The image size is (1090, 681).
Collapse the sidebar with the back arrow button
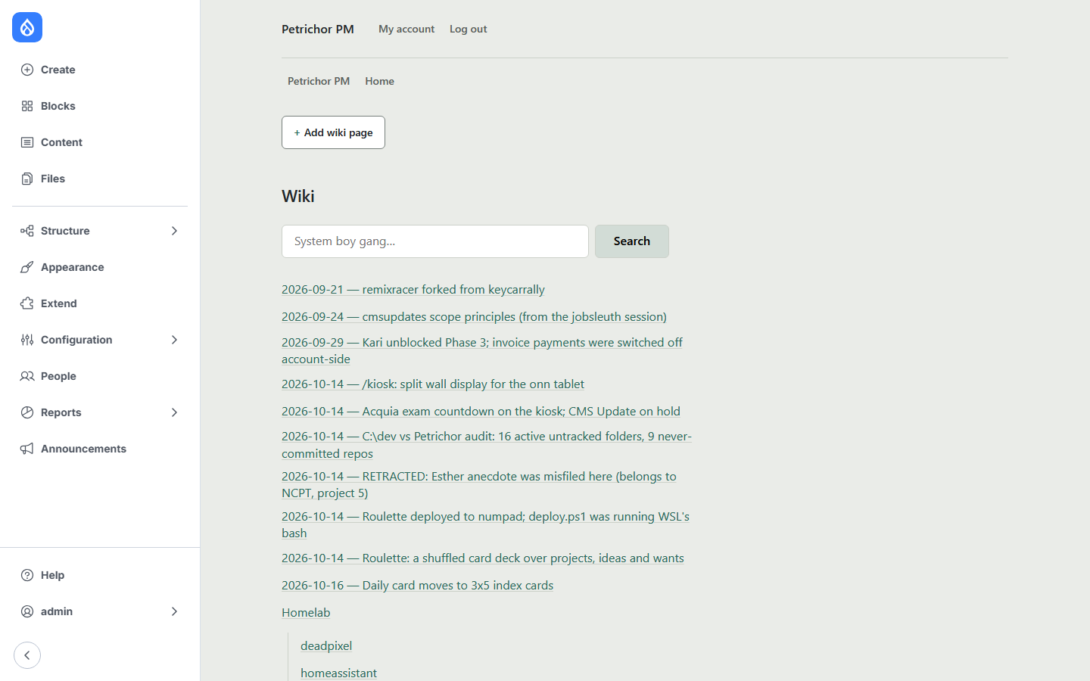point(27,655)
